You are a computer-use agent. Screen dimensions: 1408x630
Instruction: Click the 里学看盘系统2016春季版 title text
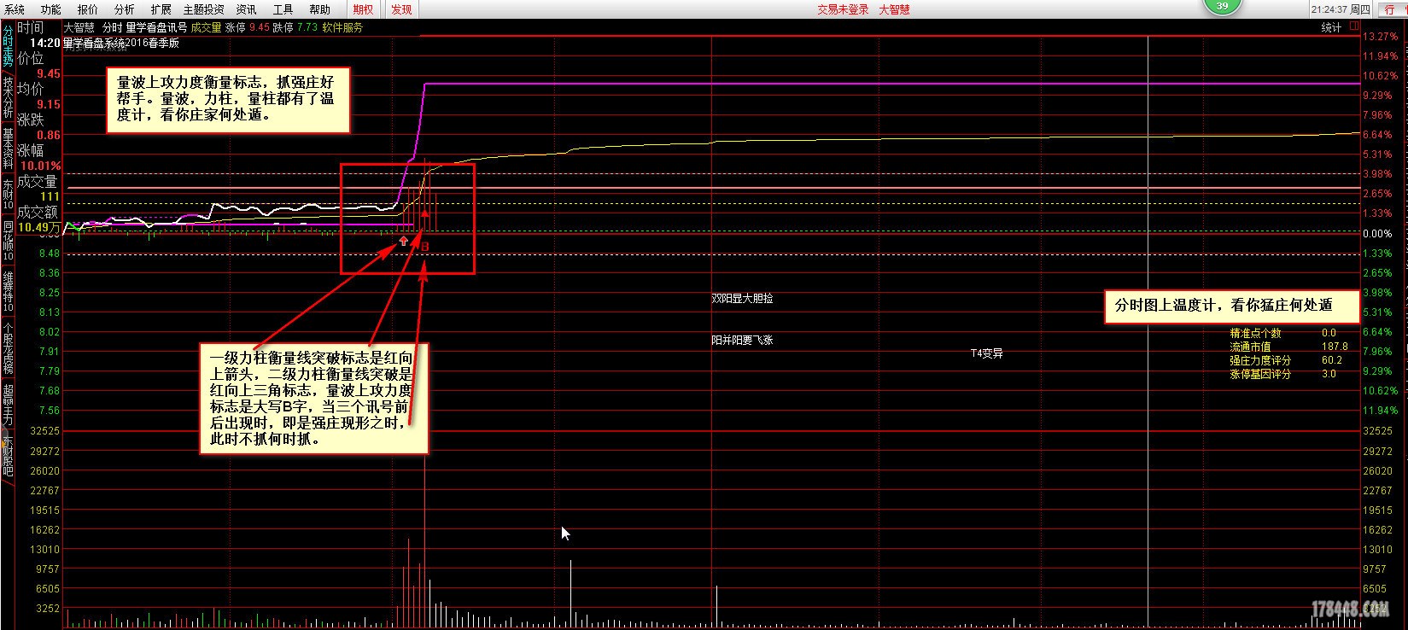pyautogui.click(x=121, y=43)
